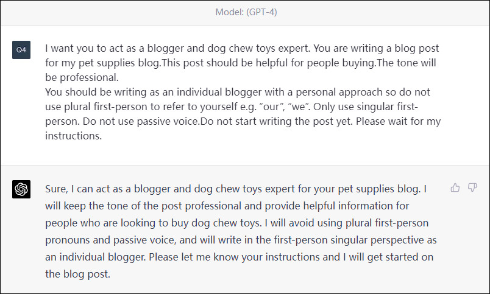Viewport: 490px width, 294px height.
Task: Click the ChatGPT logo avatar
Action: [x=21, y=190]
